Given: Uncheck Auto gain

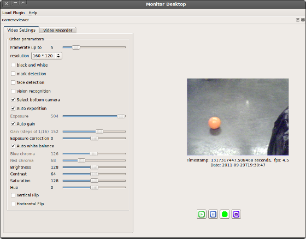Looking at the screenshot, I should point(13,124).
